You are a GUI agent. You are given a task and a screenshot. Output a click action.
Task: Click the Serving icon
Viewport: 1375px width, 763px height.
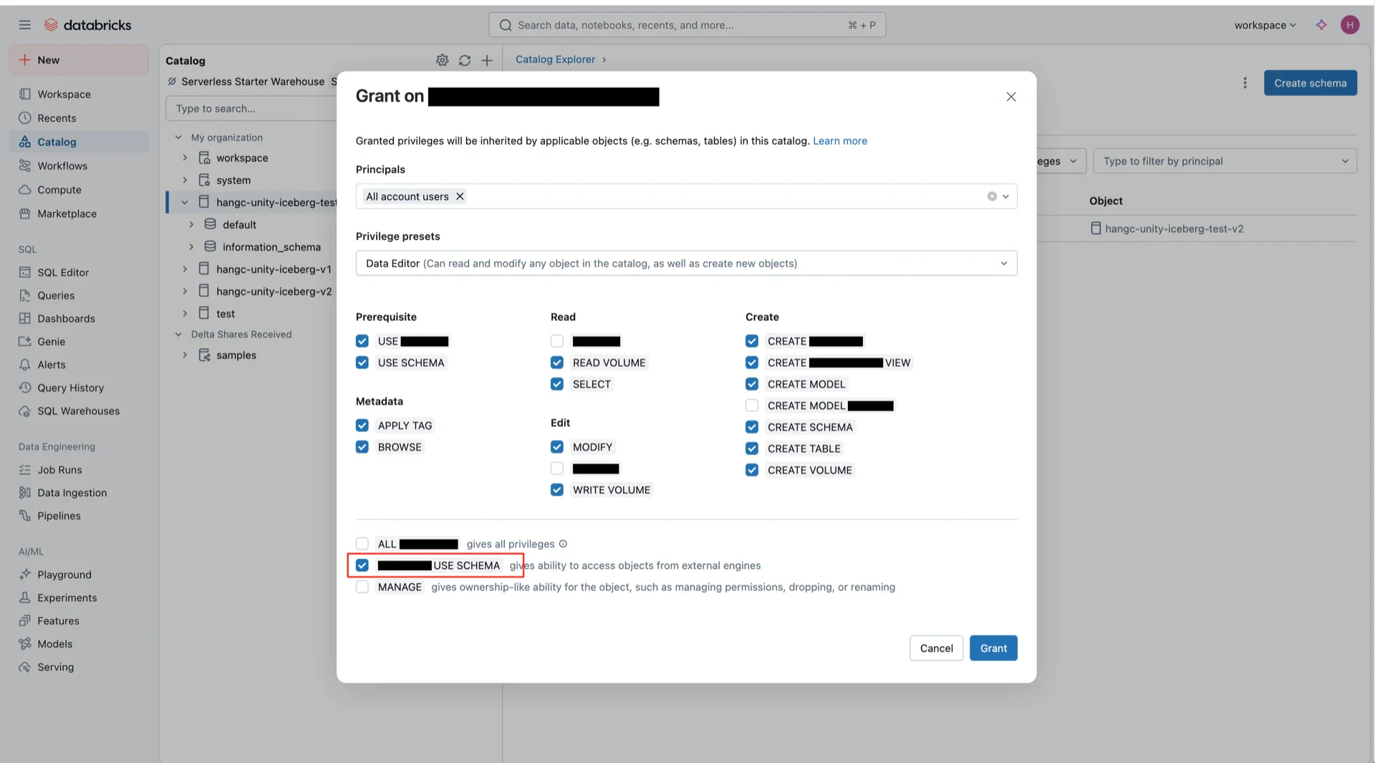click(x=25, y=667)
